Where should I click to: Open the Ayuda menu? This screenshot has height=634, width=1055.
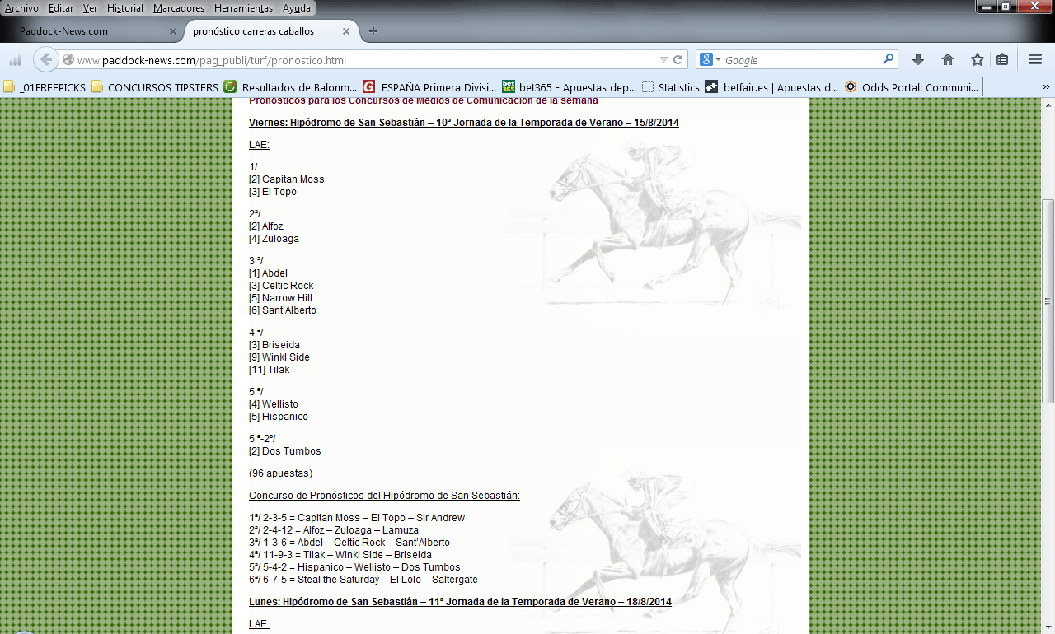click(x=296, y=8)
